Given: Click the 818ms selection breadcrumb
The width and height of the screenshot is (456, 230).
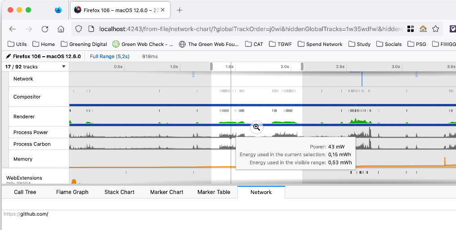Looking at the screenshot, I should [x=150, y=56].
